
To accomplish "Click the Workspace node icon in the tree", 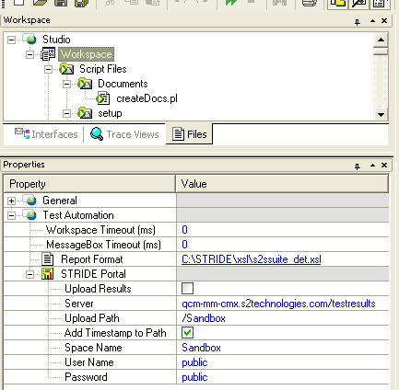I will pyautogui.click(x=48, y=54).
